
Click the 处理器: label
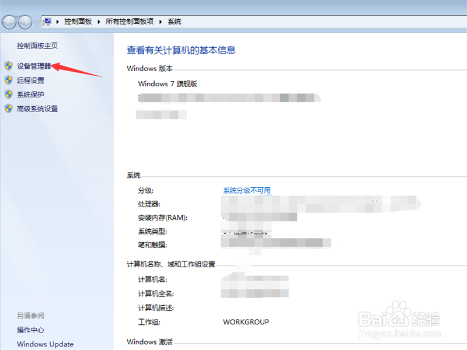pos(149,204)
